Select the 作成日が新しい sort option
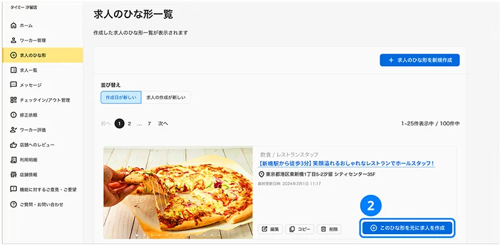This screenshot has width=501, height=246. [x=121, y=97]
